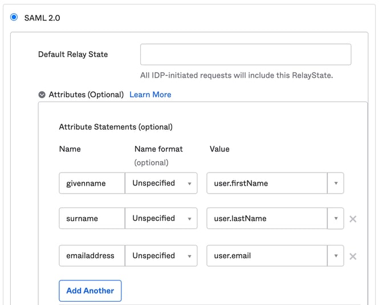
Task: Expand value dropdown arrow for user.lastName
Action: click(336, 218)
